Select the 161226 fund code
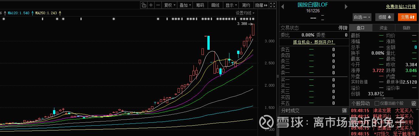The height and width of the screenshot is (136, 419). (x=313, y=11)
